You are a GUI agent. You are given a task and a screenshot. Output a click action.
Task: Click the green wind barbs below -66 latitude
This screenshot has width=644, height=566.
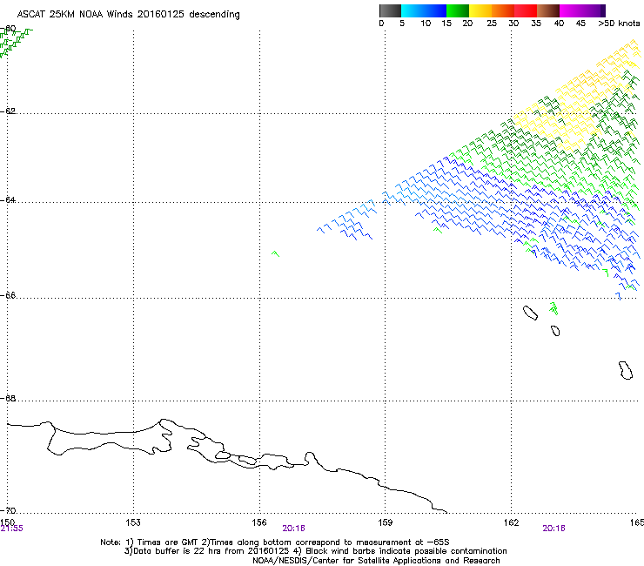coord(553,308)
